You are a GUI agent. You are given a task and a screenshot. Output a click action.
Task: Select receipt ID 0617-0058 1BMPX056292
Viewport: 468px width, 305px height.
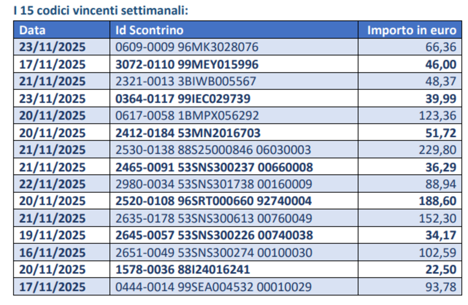(187, 116)
